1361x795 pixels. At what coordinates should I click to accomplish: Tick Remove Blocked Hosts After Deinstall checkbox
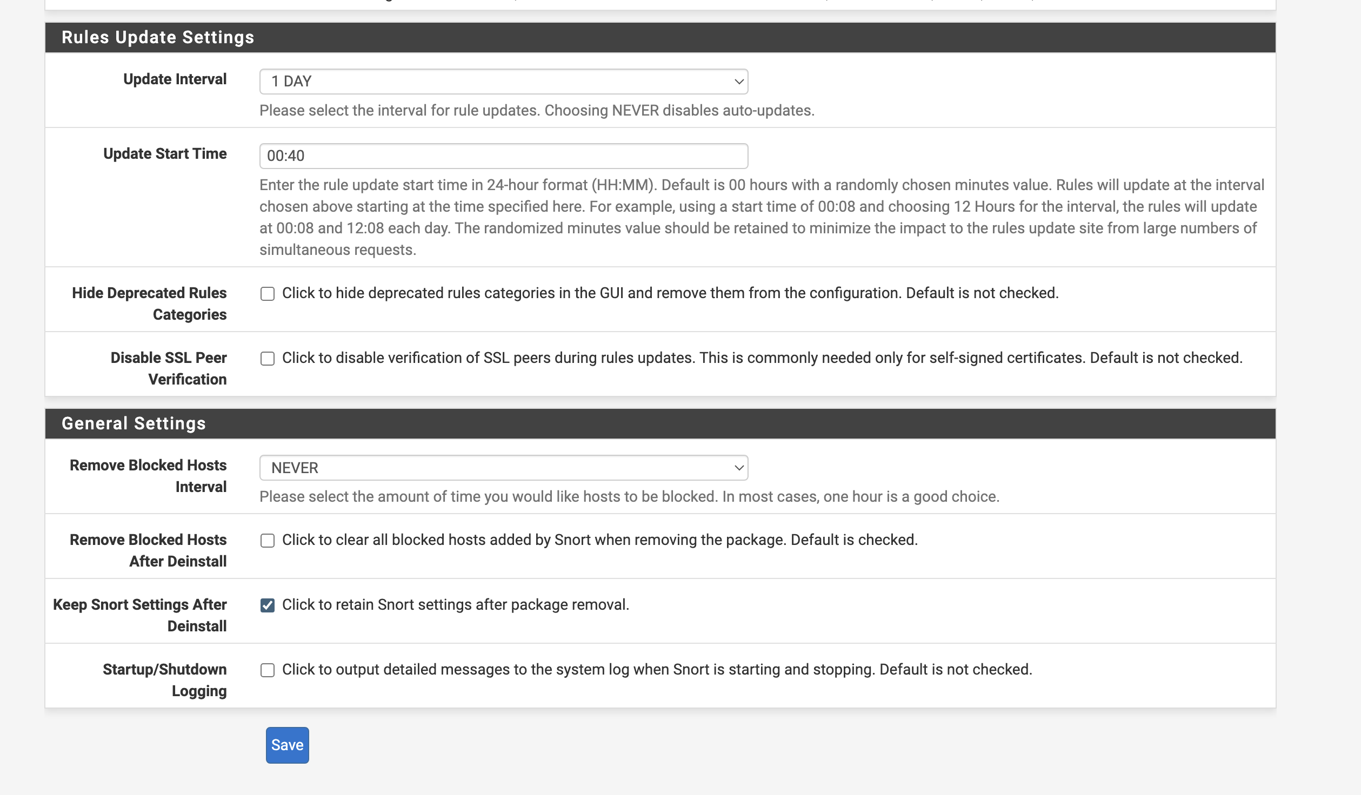(268, 541)
